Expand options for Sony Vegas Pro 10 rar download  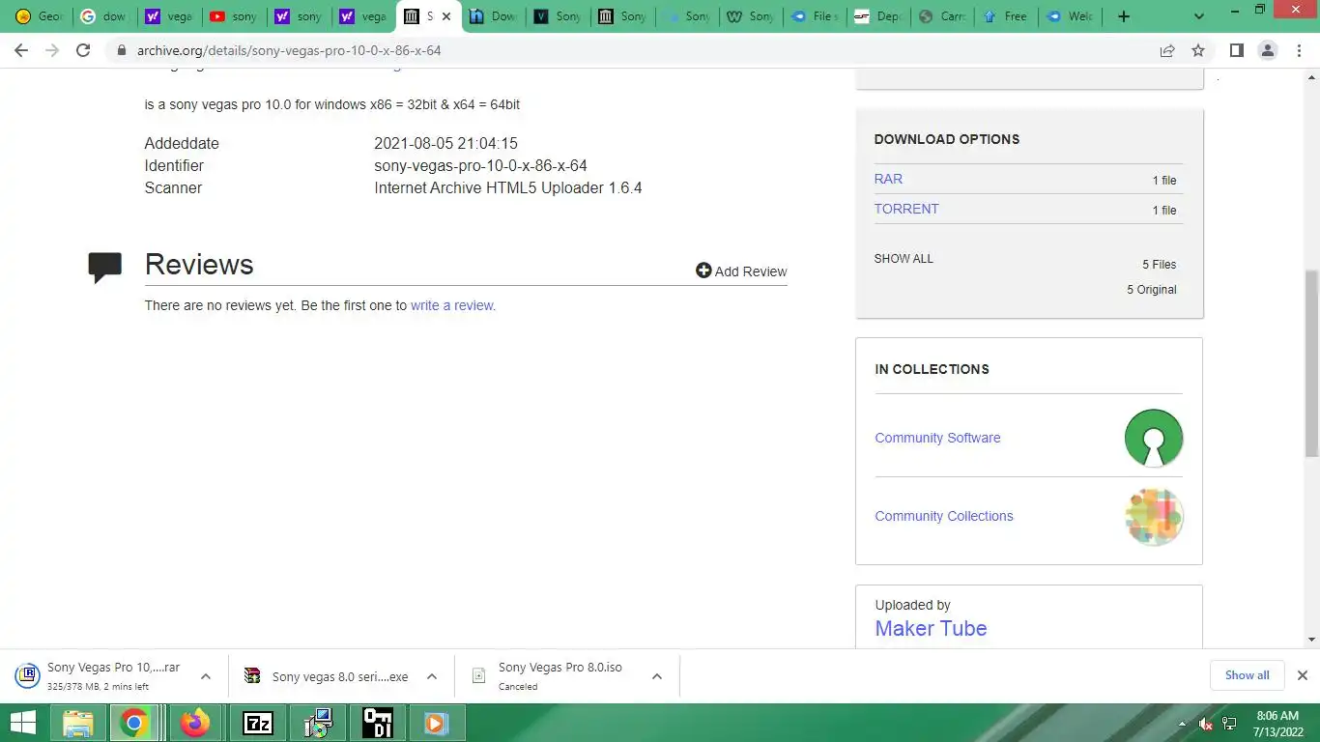coord(205,676)
